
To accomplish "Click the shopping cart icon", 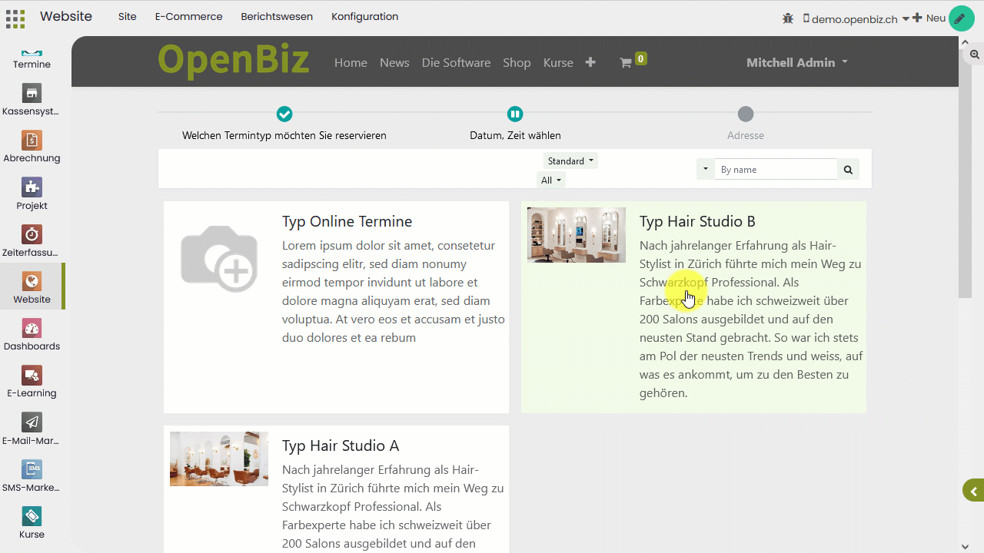I will (x=626, y=63).
